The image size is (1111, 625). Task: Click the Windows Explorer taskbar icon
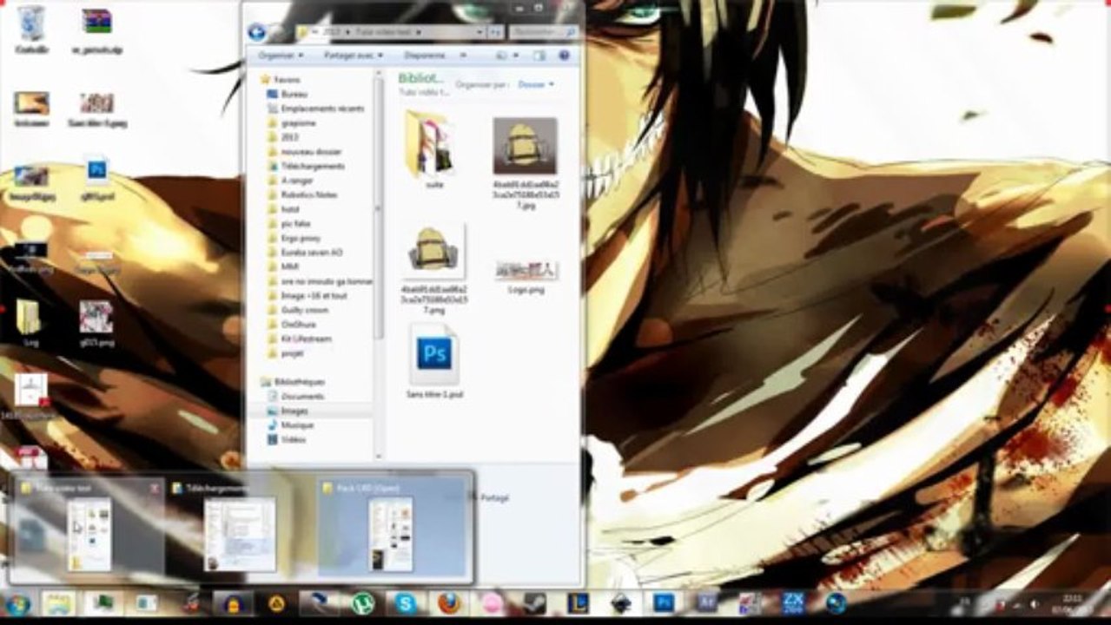pos(59,604)
